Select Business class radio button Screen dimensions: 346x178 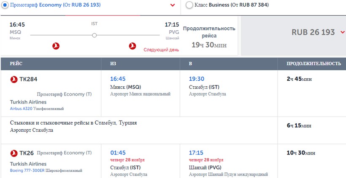[189, 5]
